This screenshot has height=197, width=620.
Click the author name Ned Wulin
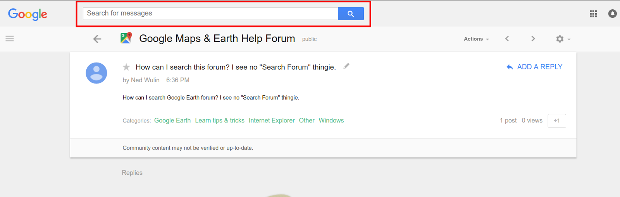click(x=145, y=80)
